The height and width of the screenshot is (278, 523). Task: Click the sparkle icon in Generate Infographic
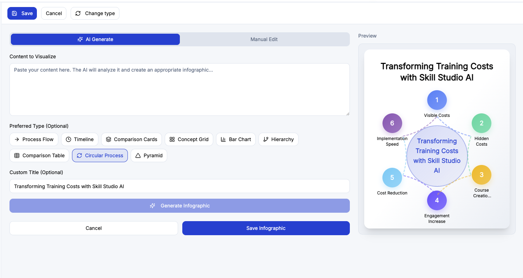152,206
